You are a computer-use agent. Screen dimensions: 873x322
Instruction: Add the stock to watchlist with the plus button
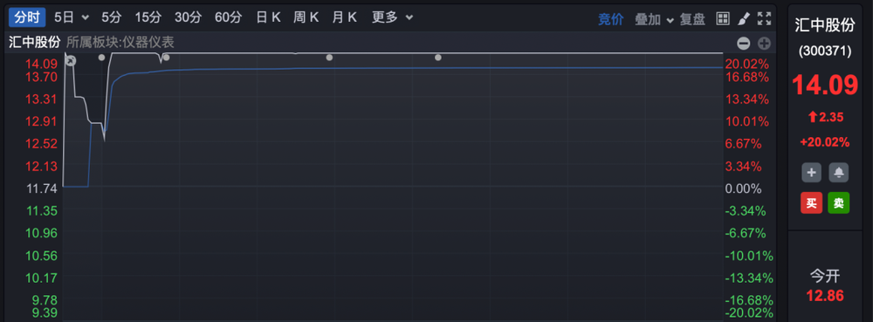click(x=811, y=173)
